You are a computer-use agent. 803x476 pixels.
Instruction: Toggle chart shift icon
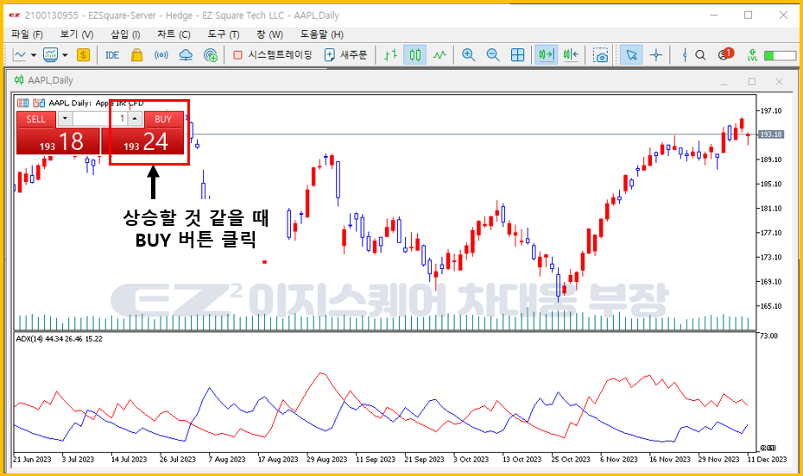[571, 54]
